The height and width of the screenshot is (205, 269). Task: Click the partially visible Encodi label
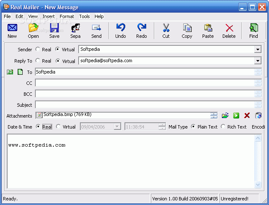coord(258,127)
